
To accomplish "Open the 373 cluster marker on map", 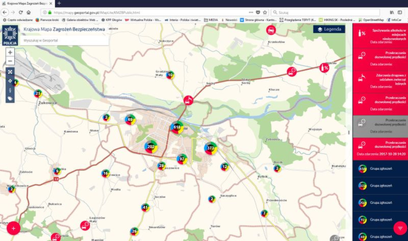I will (211, 148).
